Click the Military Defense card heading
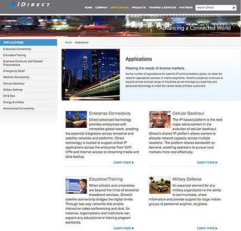241x231 pixels. click(187, 179)
